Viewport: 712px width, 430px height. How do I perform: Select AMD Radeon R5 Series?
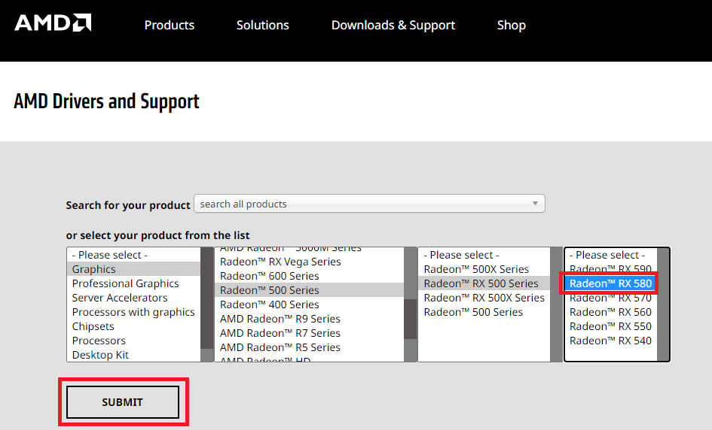(309, 347)
